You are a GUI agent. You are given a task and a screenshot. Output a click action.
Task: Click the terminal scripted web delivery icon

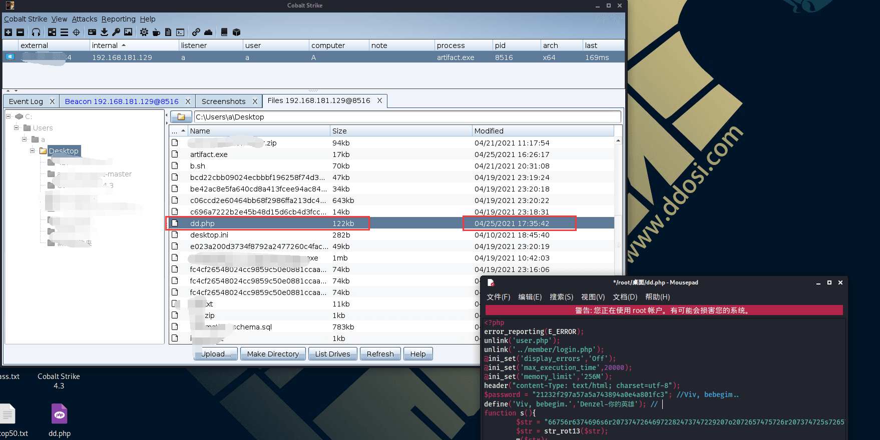tap(180, 32)
